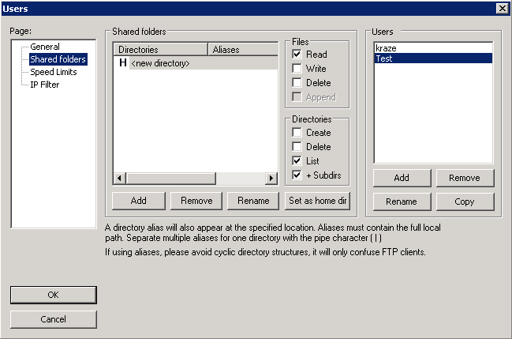
Task: Enable Write permission for files
Action: click(x=297, y=69)
